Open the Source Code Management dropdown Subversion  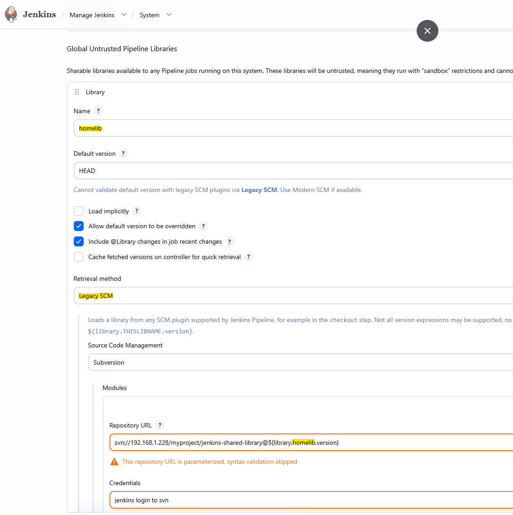[x=300, y=363]
